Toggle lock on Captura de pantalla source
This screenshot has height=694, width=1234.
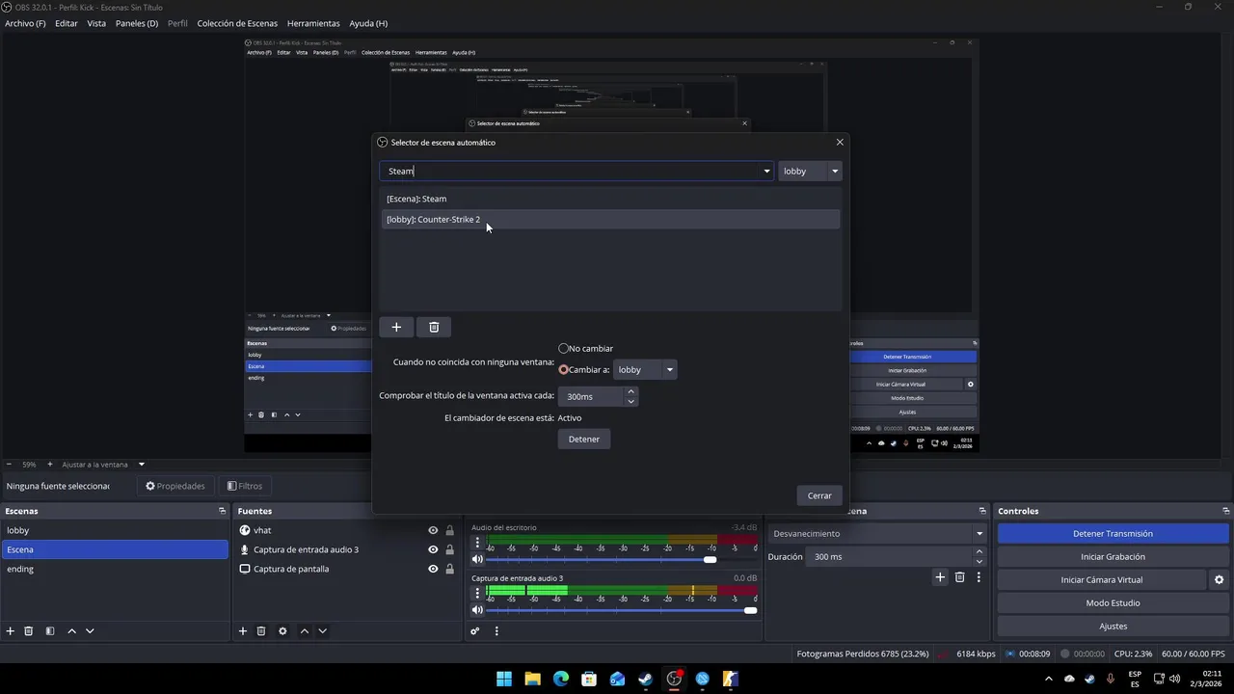(449, 569)
